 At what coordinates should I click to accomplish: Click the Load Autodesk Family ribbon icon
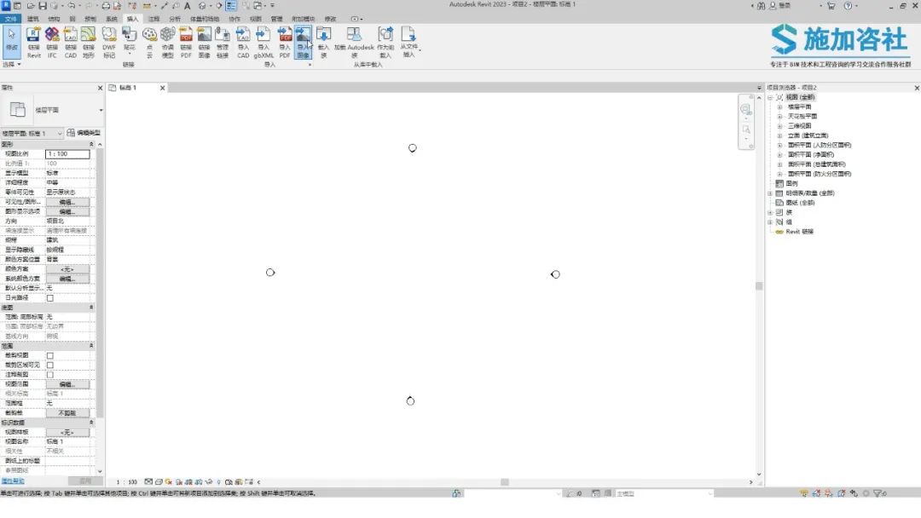(x=355, y=43)
